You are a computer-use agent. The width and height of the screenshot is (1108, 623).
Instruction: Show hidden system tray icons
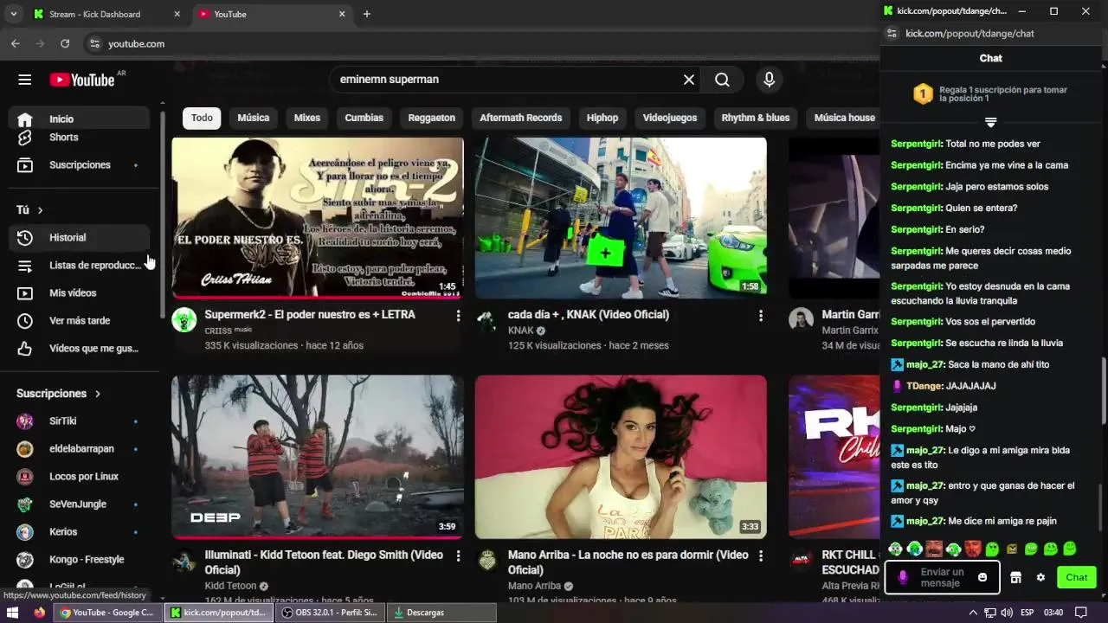(973, 613)
